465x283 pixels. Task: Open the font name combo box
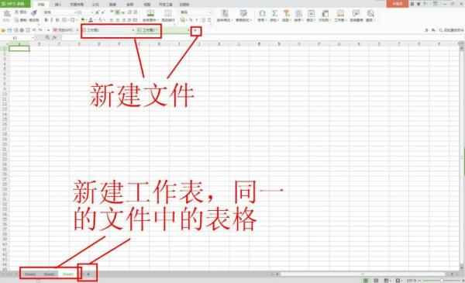(60, 12)
